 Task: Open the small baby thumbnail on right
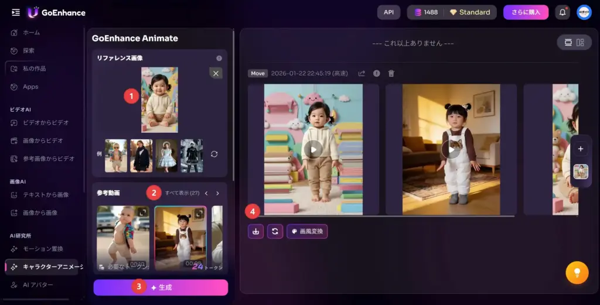(x=581, y=172)
